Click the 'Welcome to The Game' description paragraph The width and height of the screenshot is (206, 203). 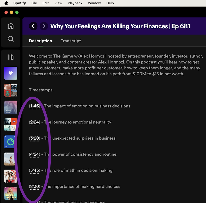click(116, 65)
